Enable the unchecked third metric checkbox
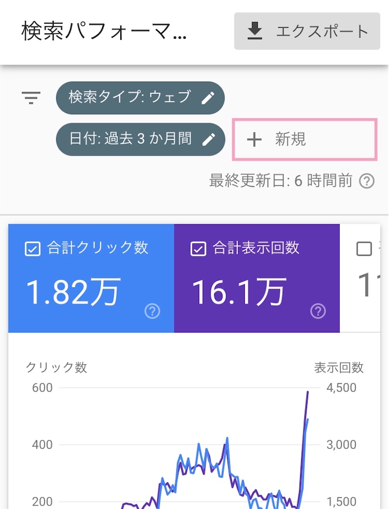 364,249
